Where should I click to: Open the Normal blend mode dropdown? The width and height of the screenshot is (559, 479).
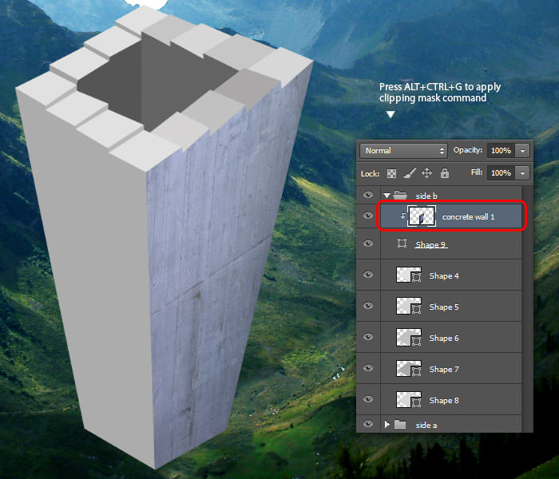point(403,151)
